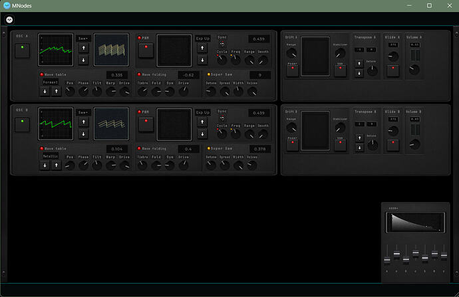Click OSC B Wave table Tilt knob
459x297 pixels.
(97, 165)
